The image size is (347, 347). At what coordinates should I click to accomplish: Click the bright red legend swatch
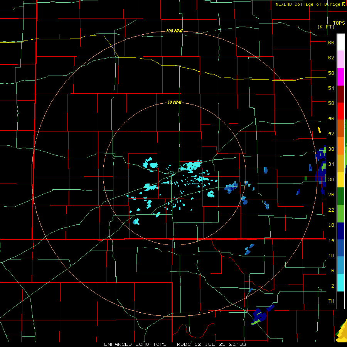click(340, 111)
